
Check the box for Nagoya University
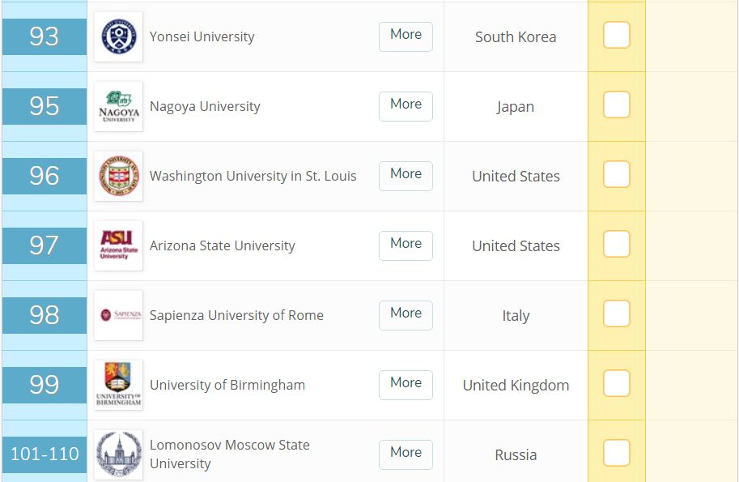coord(617,105)
